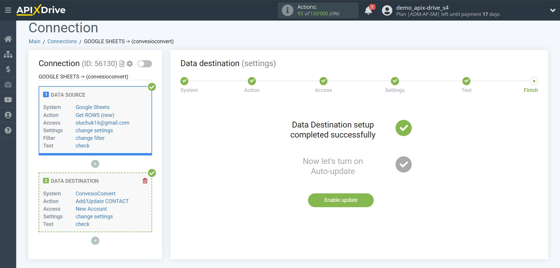Open the Connections breadcrumb link

tap(62, 41)
